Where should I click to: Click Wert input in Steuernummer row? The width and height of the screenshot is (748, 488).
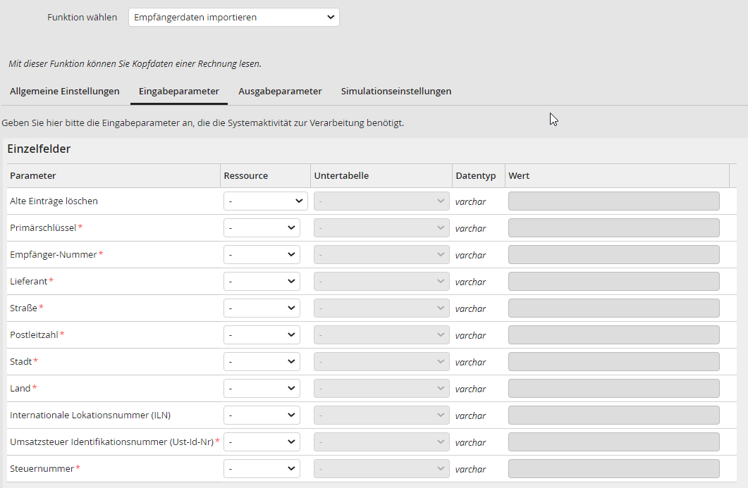(613, 469)
